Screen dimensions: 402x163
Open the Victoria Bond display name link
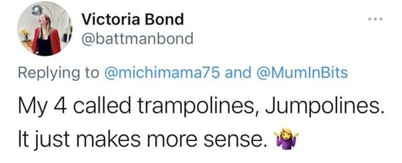[133, 19]
